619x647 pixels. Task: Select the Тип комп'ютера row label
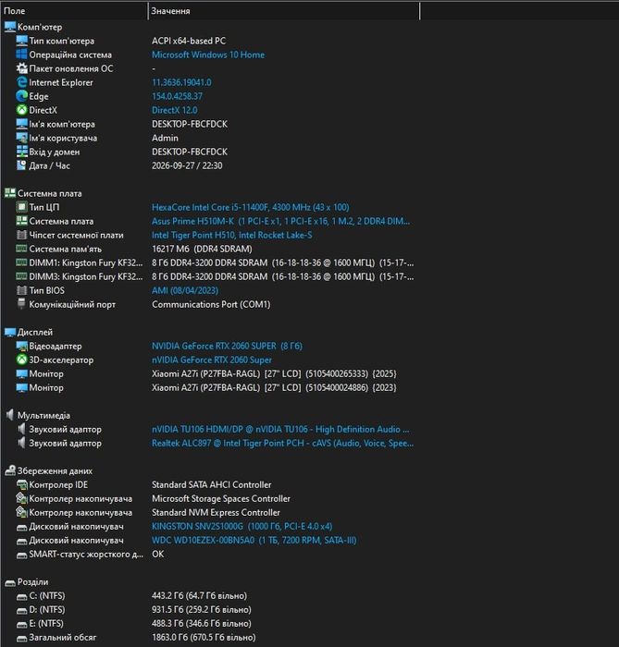(61, 41)
